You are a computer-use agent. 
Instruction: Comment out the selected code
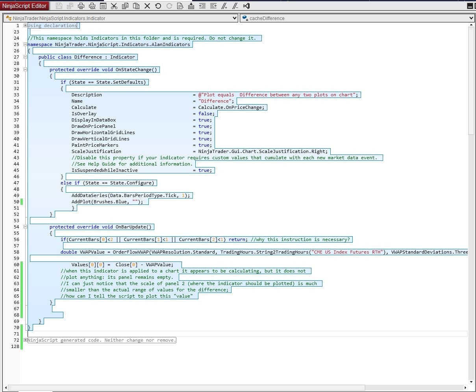[224, 6]
